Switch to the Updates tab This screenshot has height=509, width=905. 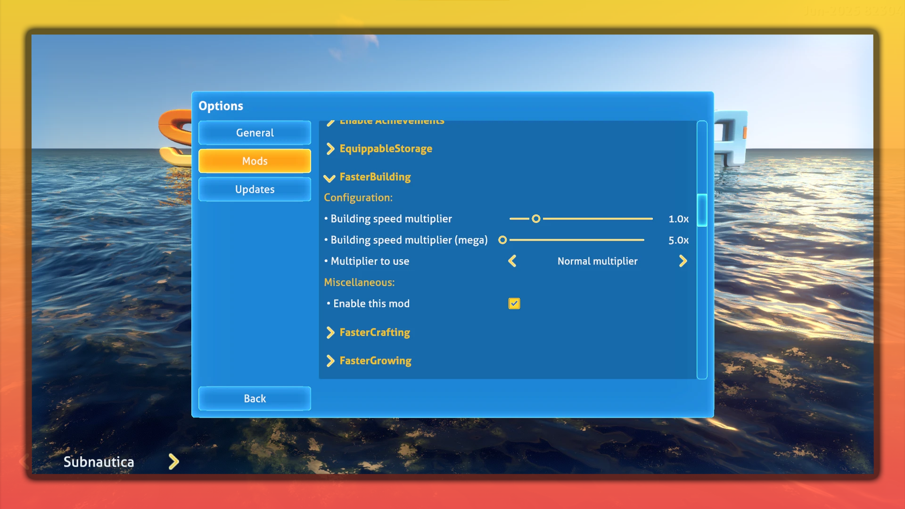coord(255,189)
